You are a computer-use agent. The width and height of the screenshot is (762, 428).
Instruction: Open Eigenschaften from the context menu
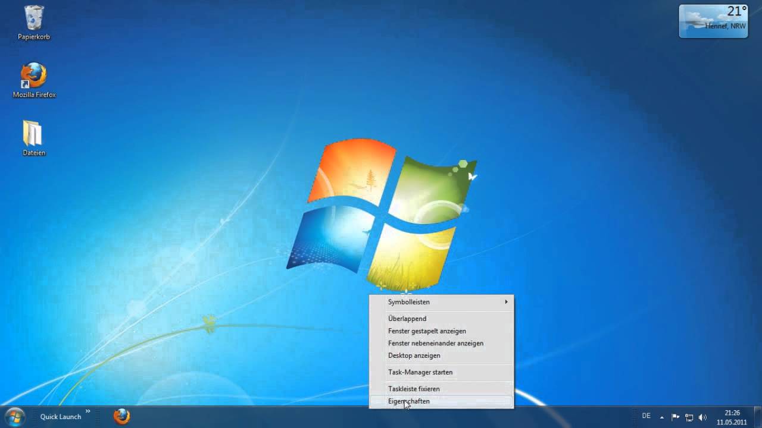pyautogui.click(x=442, y=401)
